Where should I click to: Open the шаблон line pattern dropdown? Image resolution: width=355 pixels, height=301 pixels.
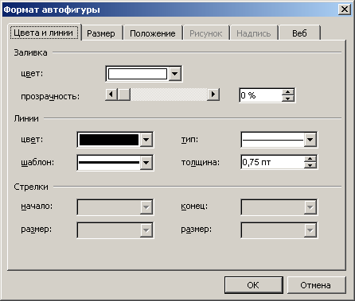click(146, 162)
